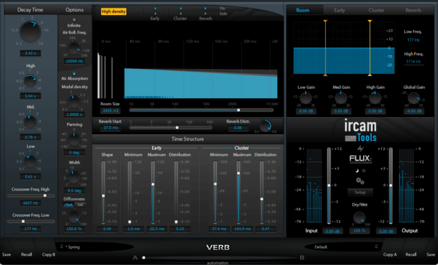Screen dimensions: 438x265
Task: Click the Copy A button
Action: (390, 254)
